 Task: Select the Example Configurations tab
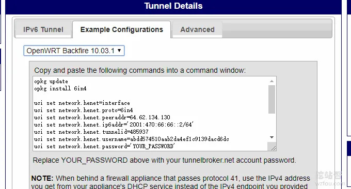(x=121, y=29)
